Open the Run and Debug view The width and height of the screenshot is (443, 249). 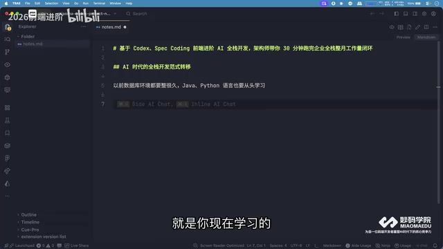point(8,77)
